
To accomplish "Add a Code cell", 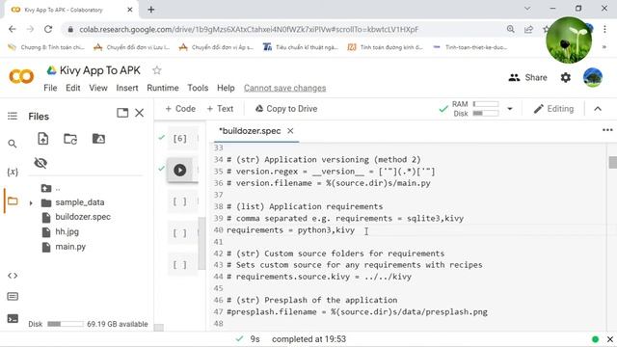I will (x=180, y=109).
